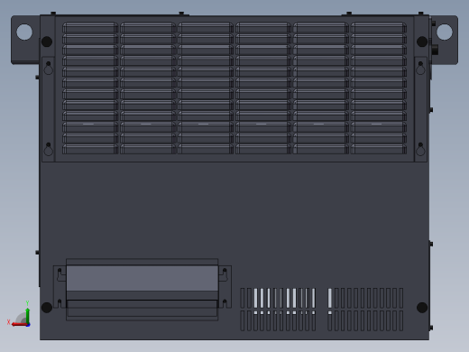Screen dimensions: 469x352
Task: Select the top-left mounting ear hole
Action: (x=24, y=32)
